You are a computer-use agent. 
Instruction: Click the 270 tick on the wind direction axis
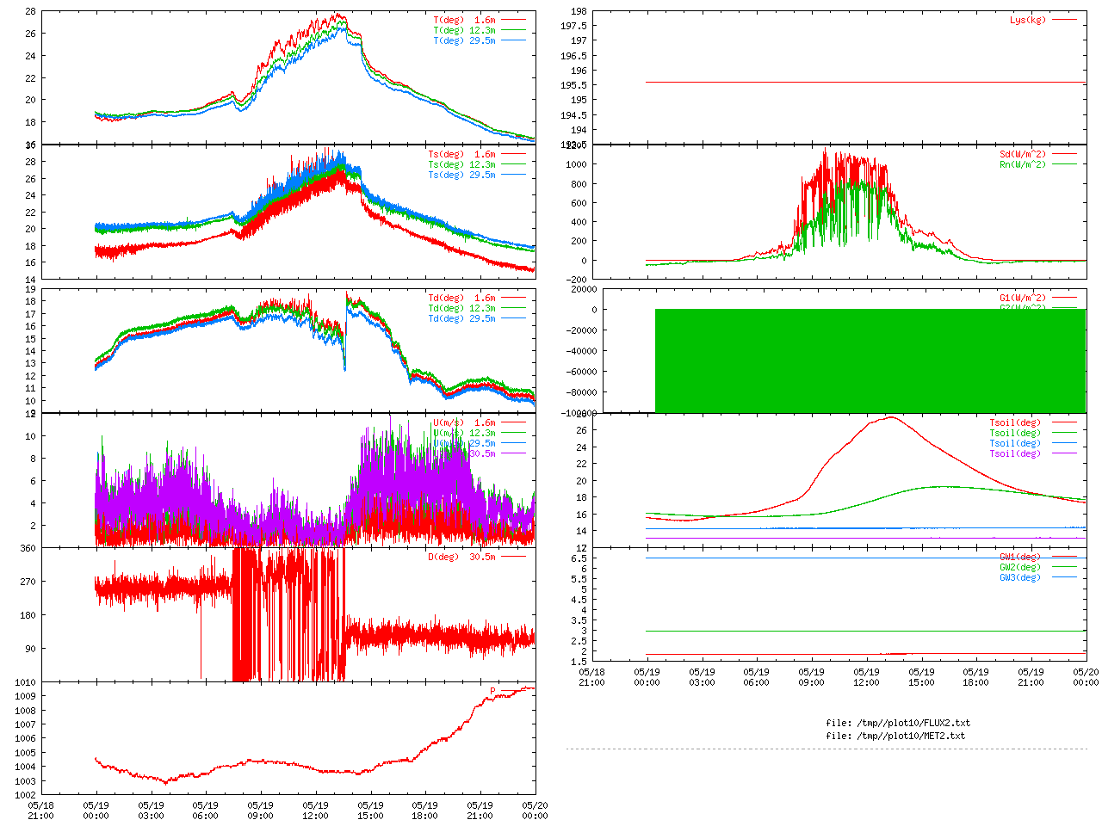pos(28,582)
